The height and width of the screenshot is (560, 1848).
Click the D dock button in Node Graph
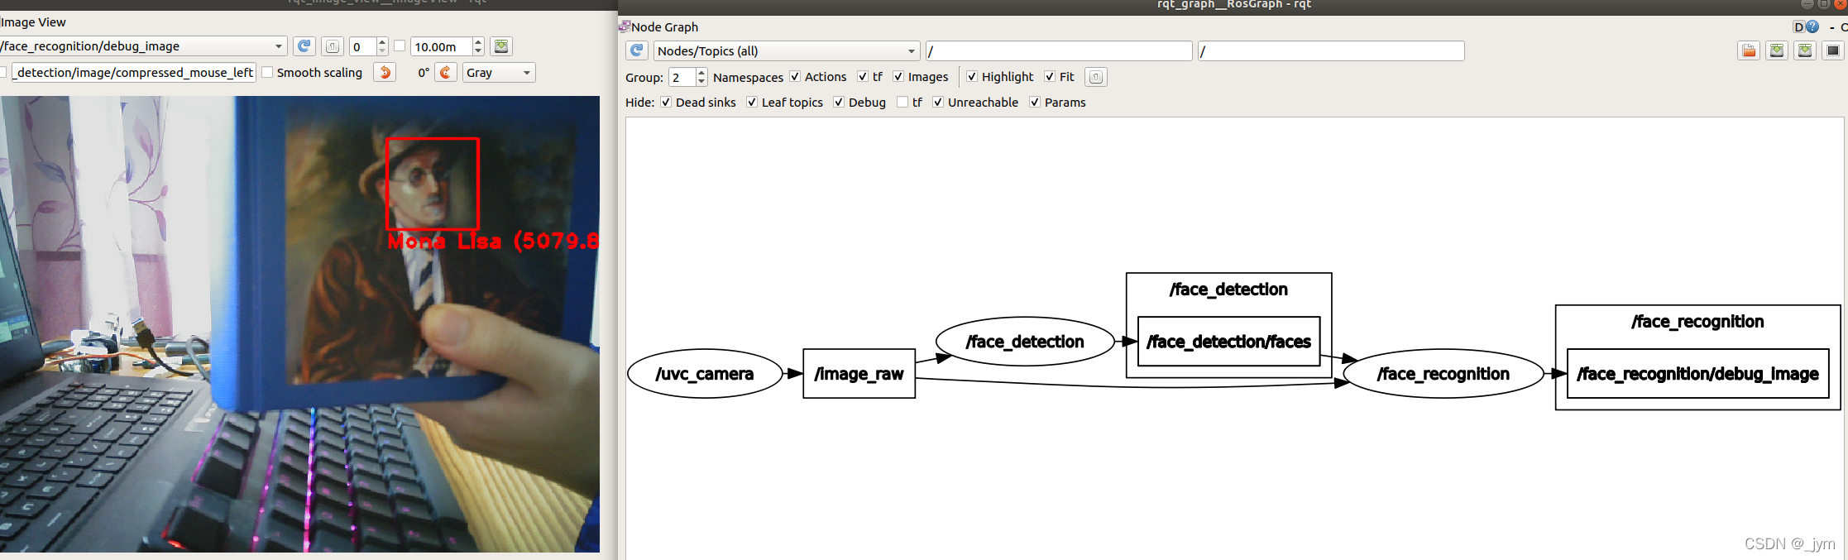[x=1798, y=27]
